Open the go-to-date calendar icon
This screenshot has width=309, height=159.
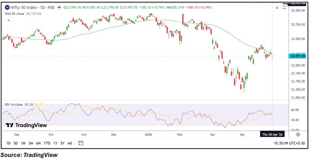click(x=81, y=143)
